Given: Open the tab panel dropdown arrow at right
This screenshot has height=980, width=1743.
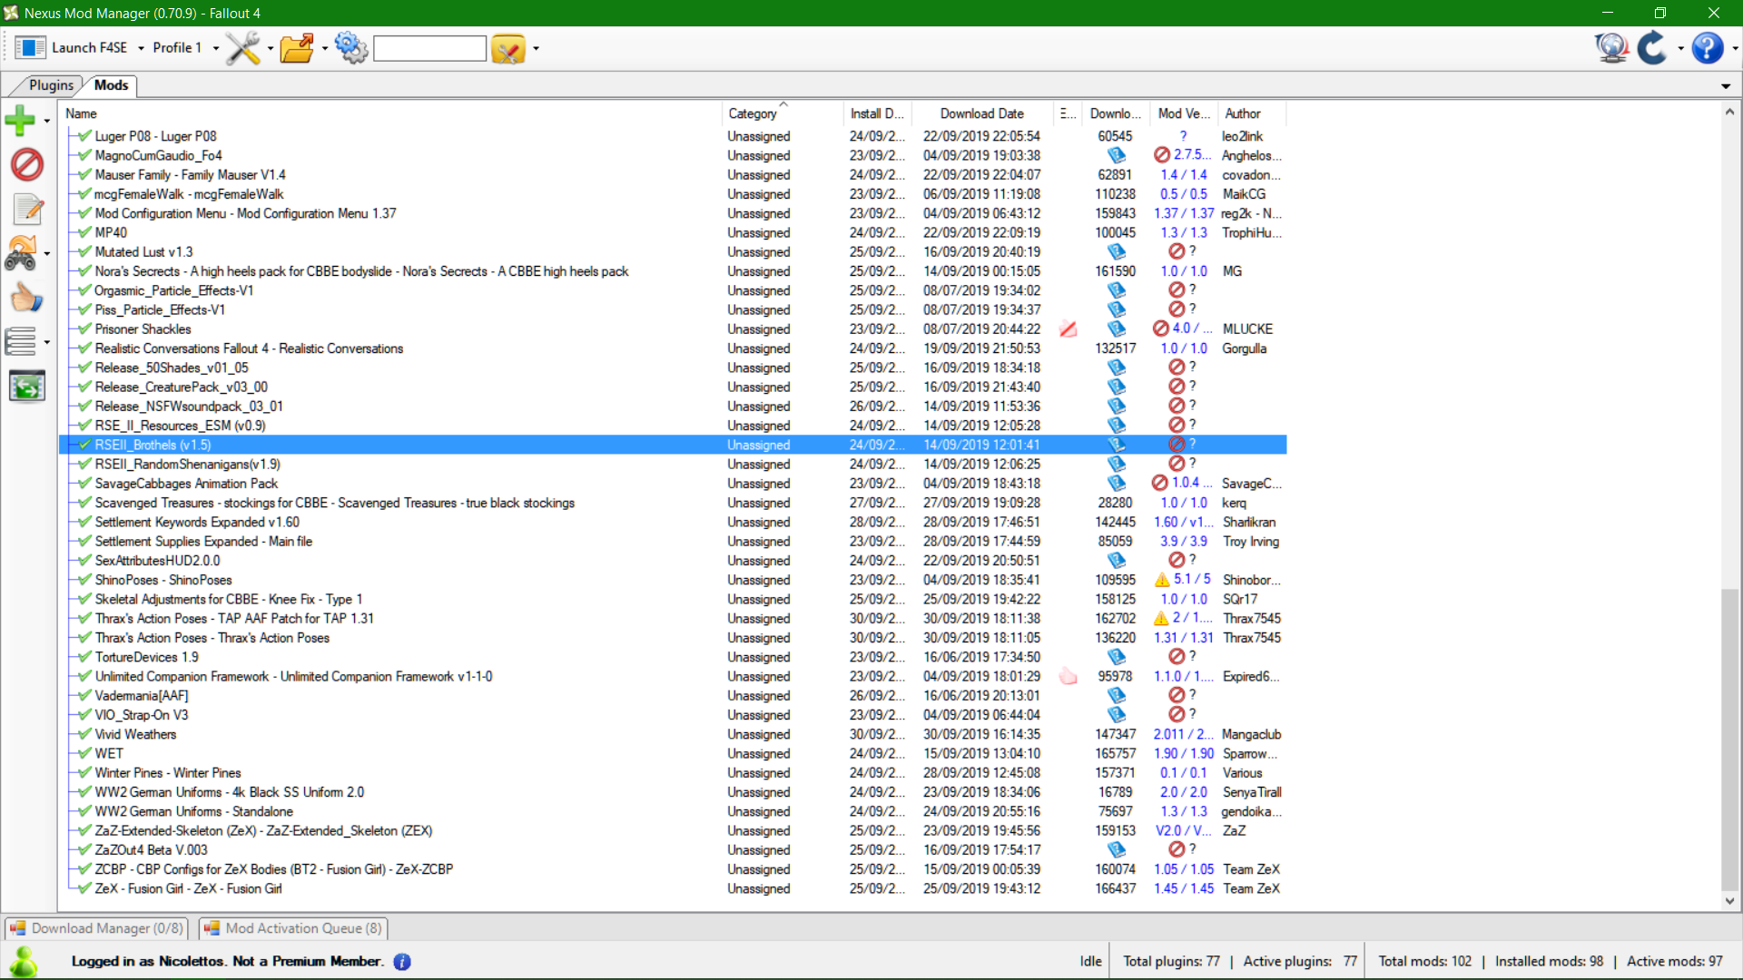Looking at the screenshot, I should click(1726, 86).
